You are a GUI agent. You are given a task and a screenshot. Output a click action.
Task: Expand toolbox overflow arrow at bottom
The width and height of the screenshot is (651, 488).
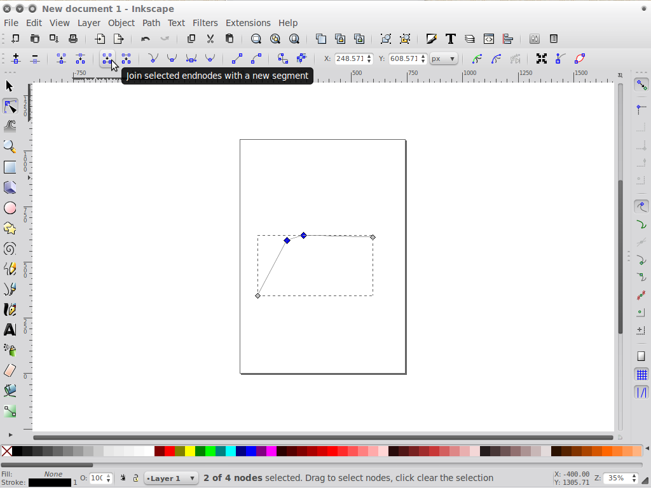click(x=10, y=435)
